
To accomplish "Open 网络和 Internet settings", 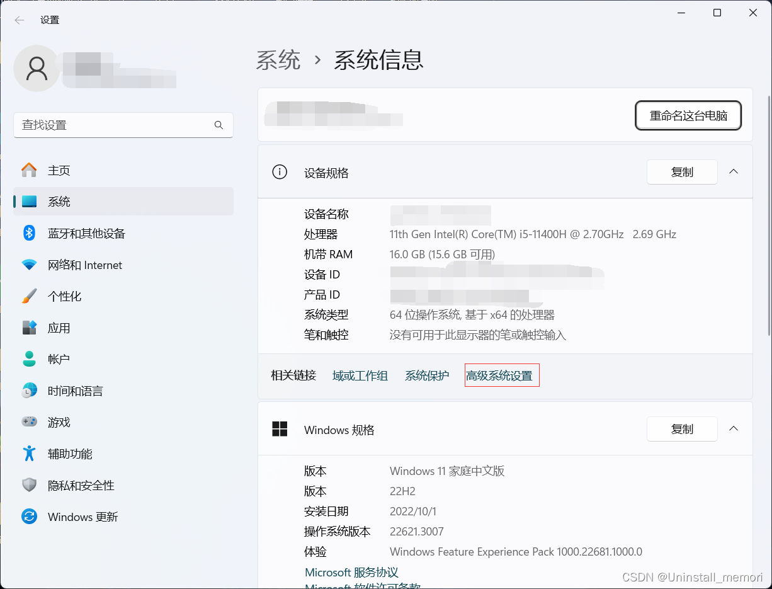I will (84, 265).
